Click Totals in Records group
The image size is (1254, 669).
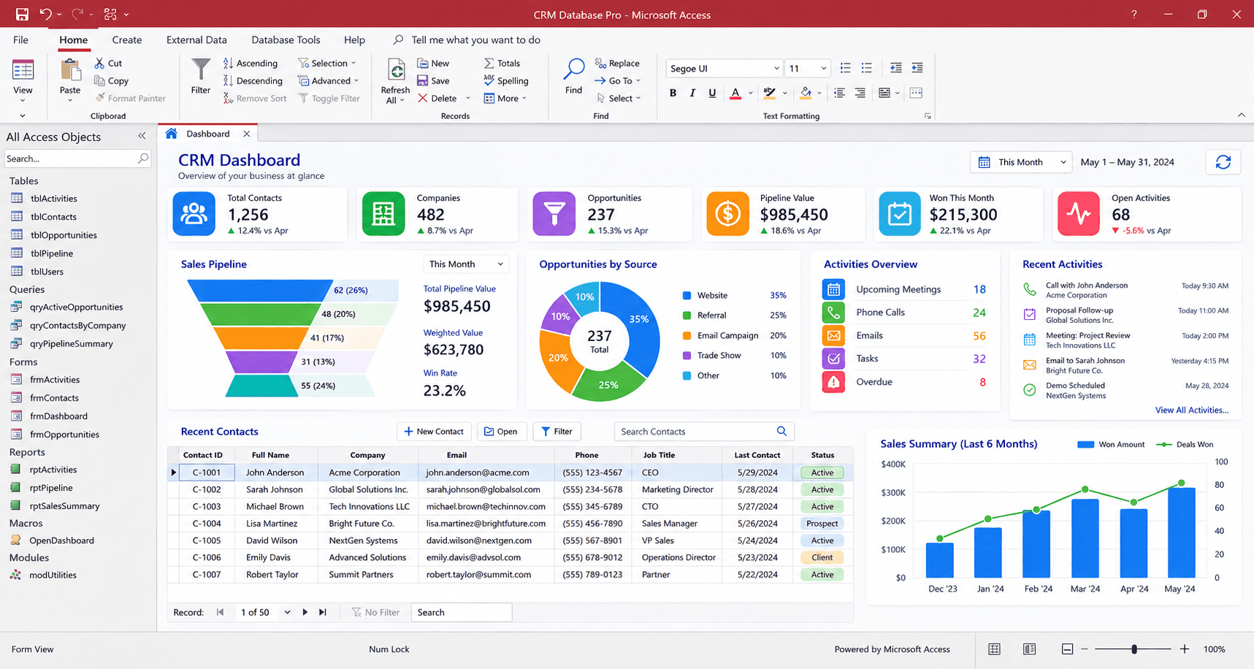point(502,64)
